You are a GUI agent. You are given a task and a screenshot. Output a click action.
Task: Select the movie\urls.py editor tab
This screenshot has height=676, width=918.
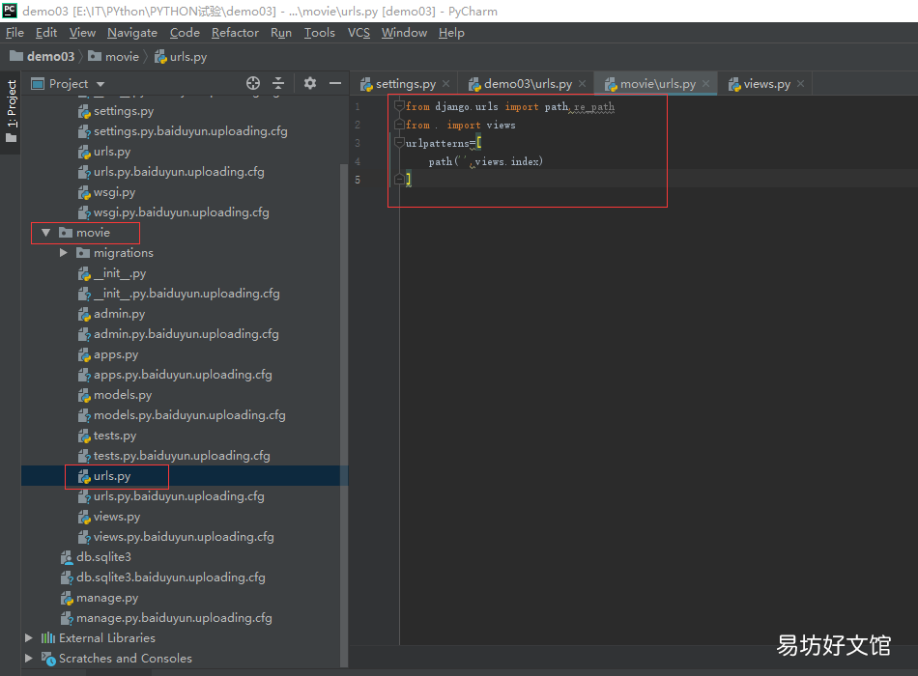(x=658, y=84)
